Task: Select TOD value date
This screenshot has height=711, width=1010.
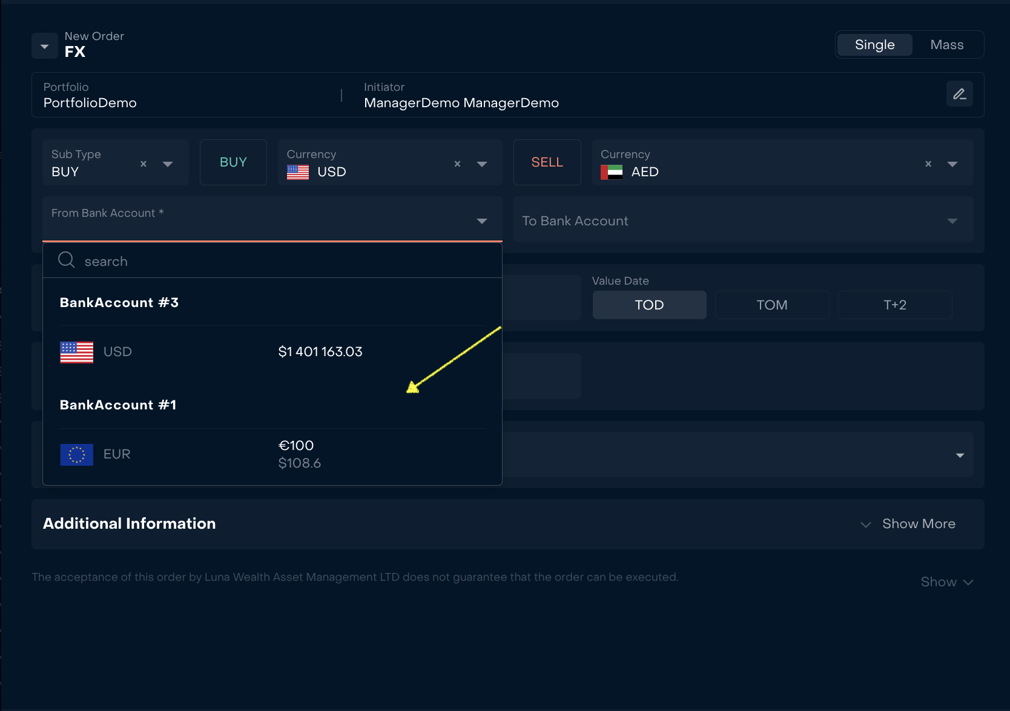Action: pyautogui.click(x=649, y=305)
